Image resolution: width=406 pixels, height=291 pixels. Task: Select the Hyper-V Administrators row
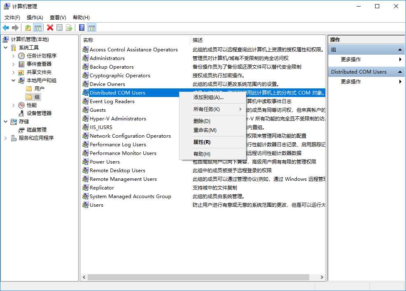click(x=203, y=119)
